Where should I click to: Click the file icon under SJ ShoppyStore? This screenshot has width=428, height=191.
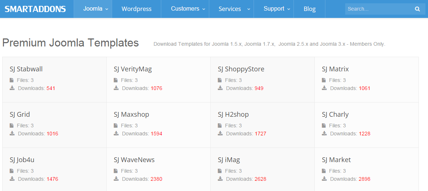(219, 80)
